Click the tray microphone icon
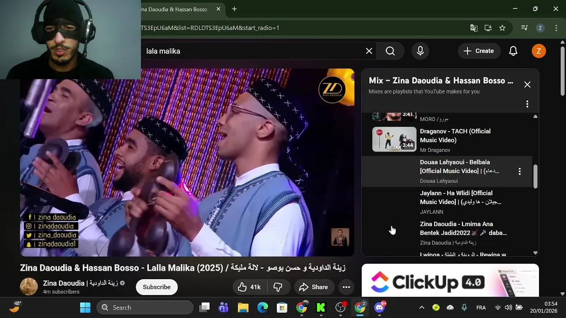 click(x=464, y=307)
